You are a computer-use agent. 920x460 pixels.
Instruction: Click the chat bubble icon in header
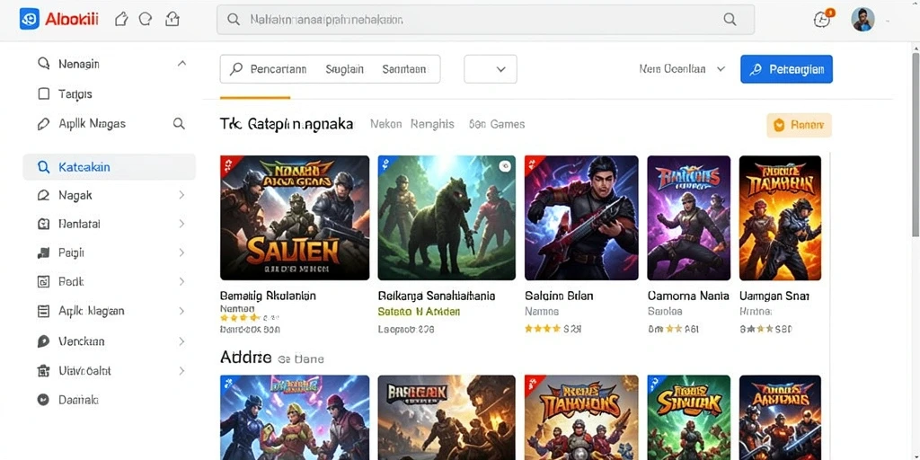pyautogui.click(x=146, y=20)
